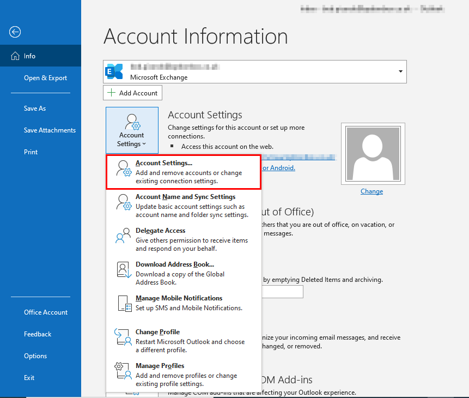Click the Download Address Book icon
Viewport: 469px width, 398px height.
[124, 270]
